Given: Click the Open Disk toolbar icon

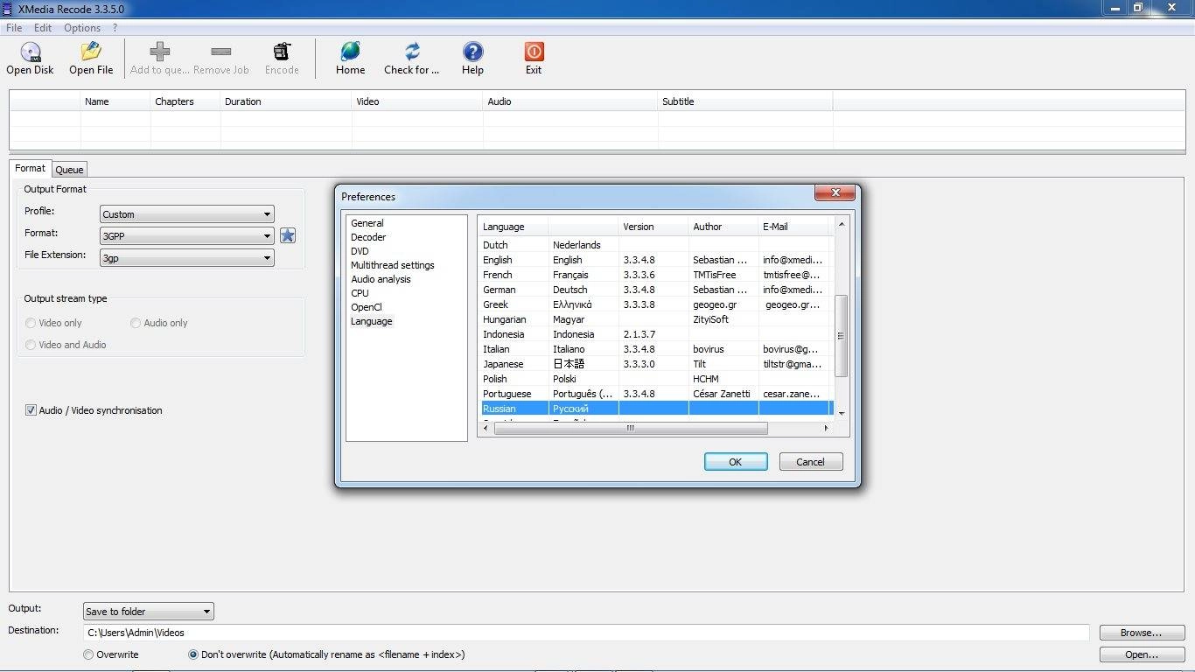Looking at the screenshot, I should 31,52.
